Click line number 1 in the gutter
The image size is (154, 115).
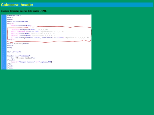click(x=4, y=16)
